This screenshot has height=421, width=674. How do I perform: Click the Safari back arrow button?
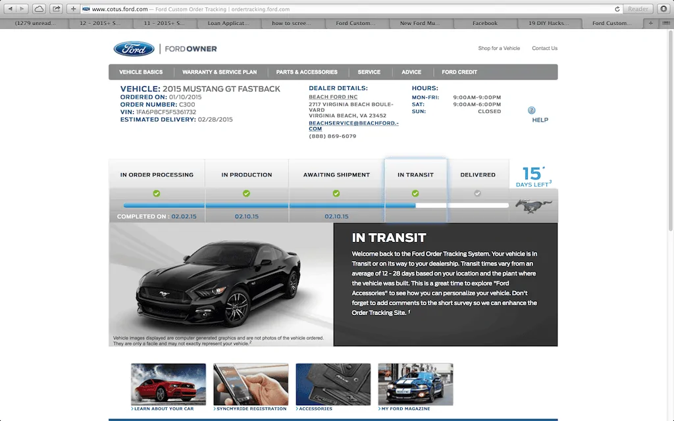click(10, 9)
